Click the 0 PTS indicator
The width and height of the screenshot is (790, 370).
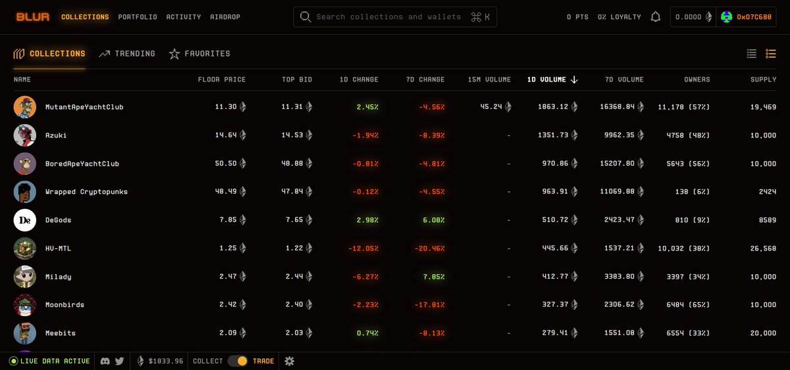tap(577, 17)
